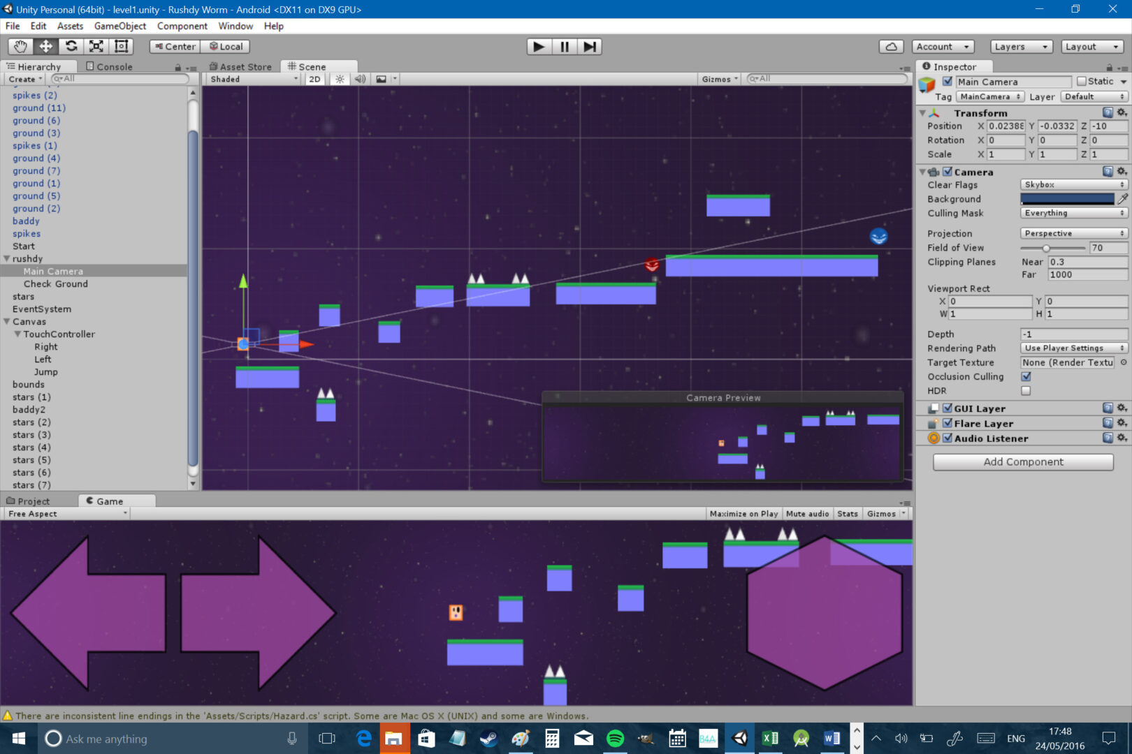The image size is (1132, 754).
Task: Enable the Static checkbox for Main Camera
Action: click(x=1080, y=81)
